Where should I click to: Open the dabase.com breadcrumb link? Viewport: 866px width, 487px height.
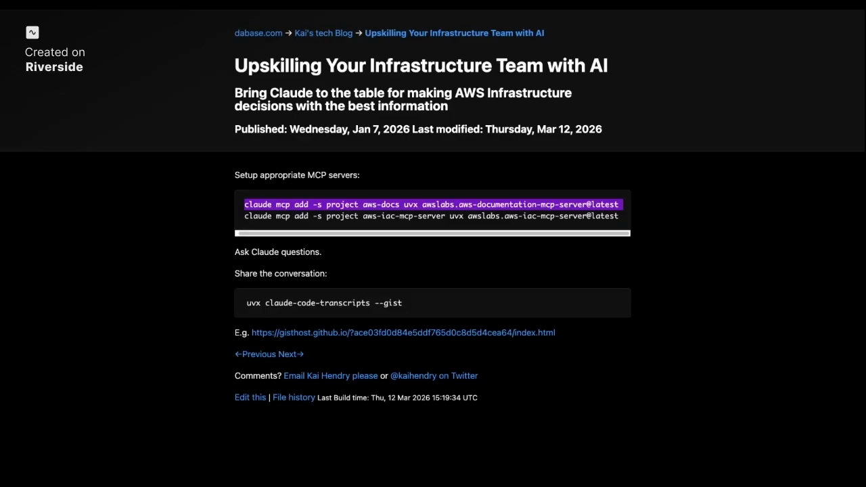click(258, 33)
